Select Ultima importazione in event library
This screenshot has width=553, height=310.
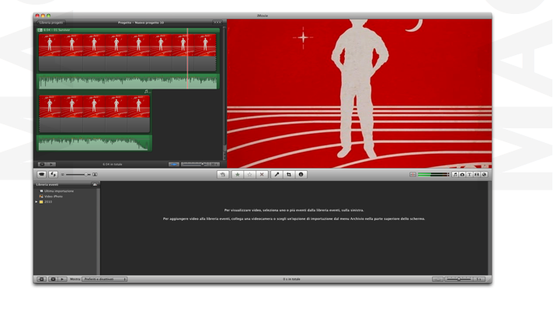point(58,191)
